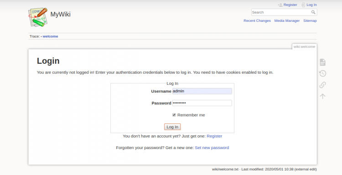Open Media Manager link
Screen dimensions: 342x175
[287, 21]
